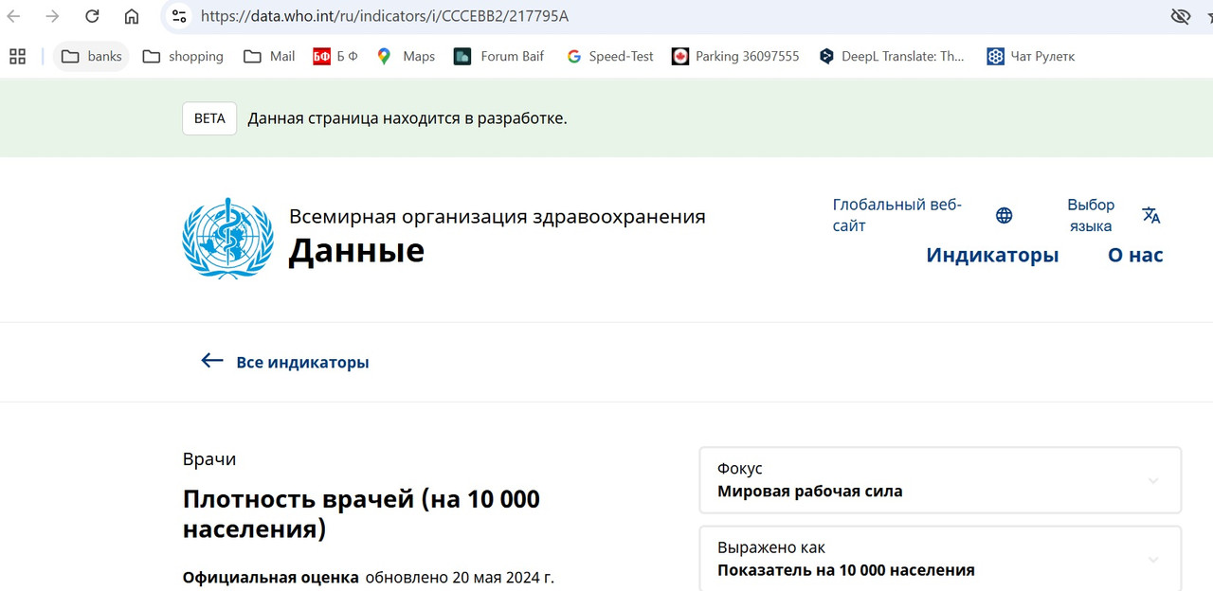Click the Плотность врачей heading
Image resolution: width=1213 pixels, height=591 pixels.
pos(361,514)
